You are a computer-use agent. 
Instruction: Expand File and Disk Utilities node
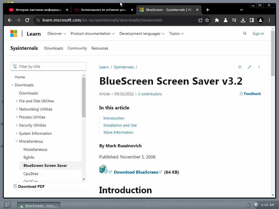point(17,101)
